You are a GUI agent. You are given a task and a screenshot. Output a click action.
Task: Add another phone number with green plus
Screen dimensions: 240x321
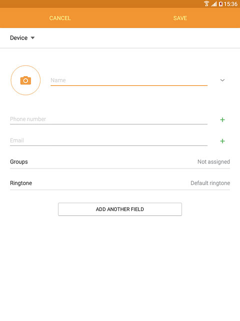point(222,120)
